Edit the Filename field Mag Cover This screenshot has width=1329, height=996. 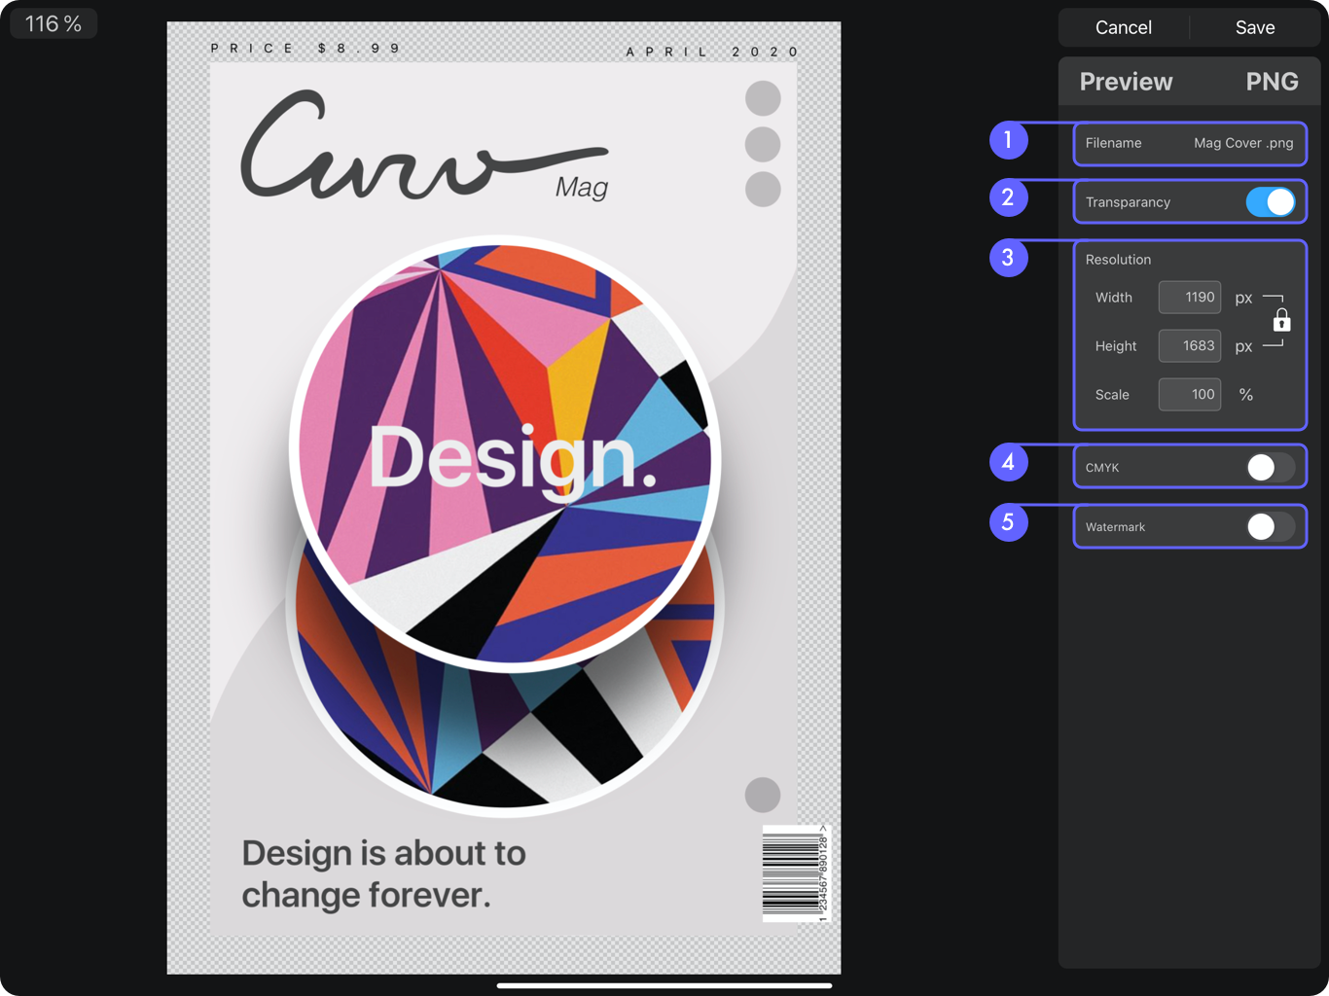point(1243,143)
